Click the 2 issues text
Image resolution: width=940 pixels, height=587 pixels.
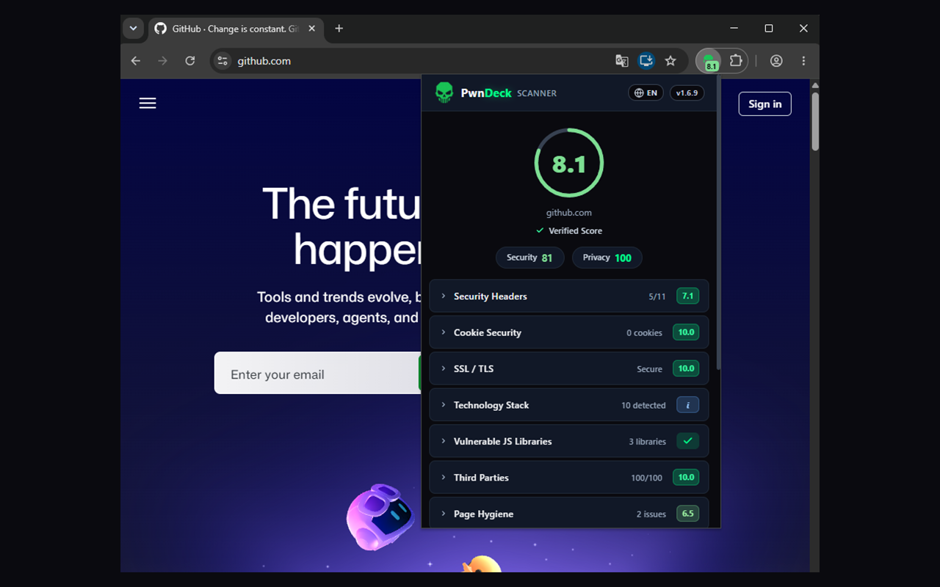(651, 514)
